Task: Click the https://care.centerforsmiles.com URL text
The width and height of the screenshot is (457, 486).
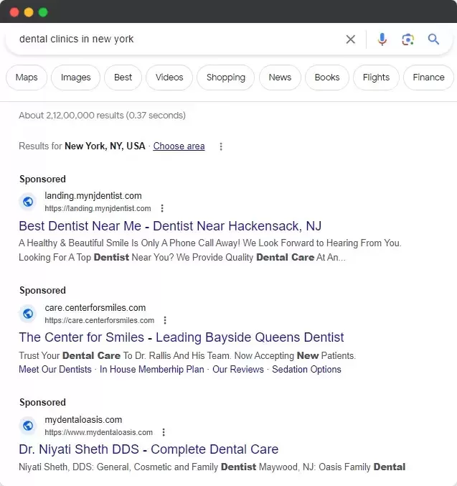Action: click(100, 320)
